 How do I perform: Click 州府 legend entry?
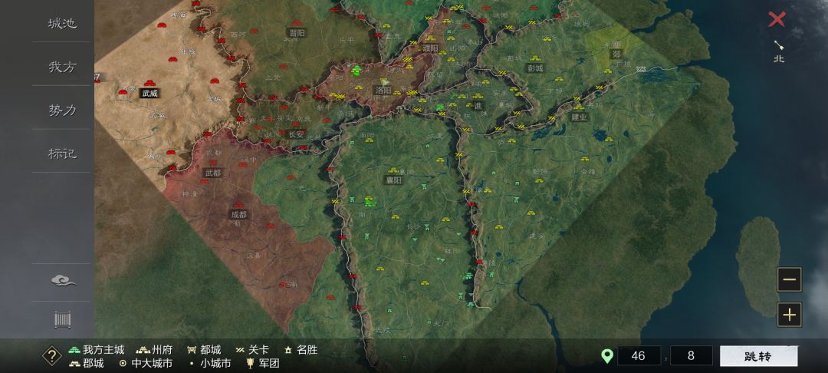pyautogui.click(x=155, y=350)
